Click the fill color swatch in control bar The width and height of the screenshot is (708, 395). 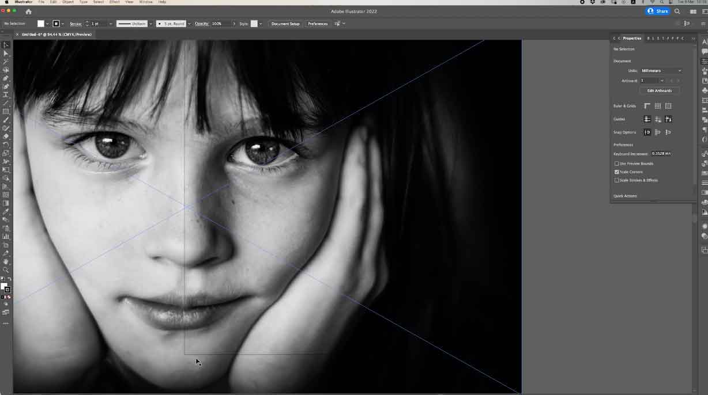[41, 24]
